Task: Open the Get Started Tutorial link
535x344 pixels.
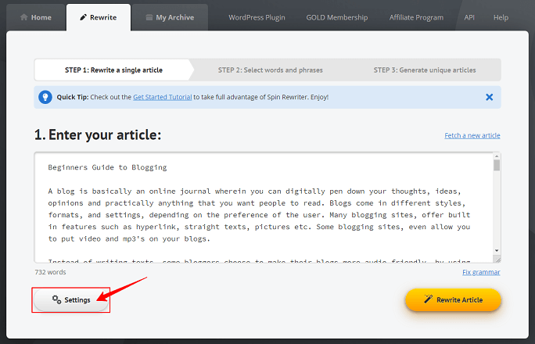Action: tap(163, 97)
